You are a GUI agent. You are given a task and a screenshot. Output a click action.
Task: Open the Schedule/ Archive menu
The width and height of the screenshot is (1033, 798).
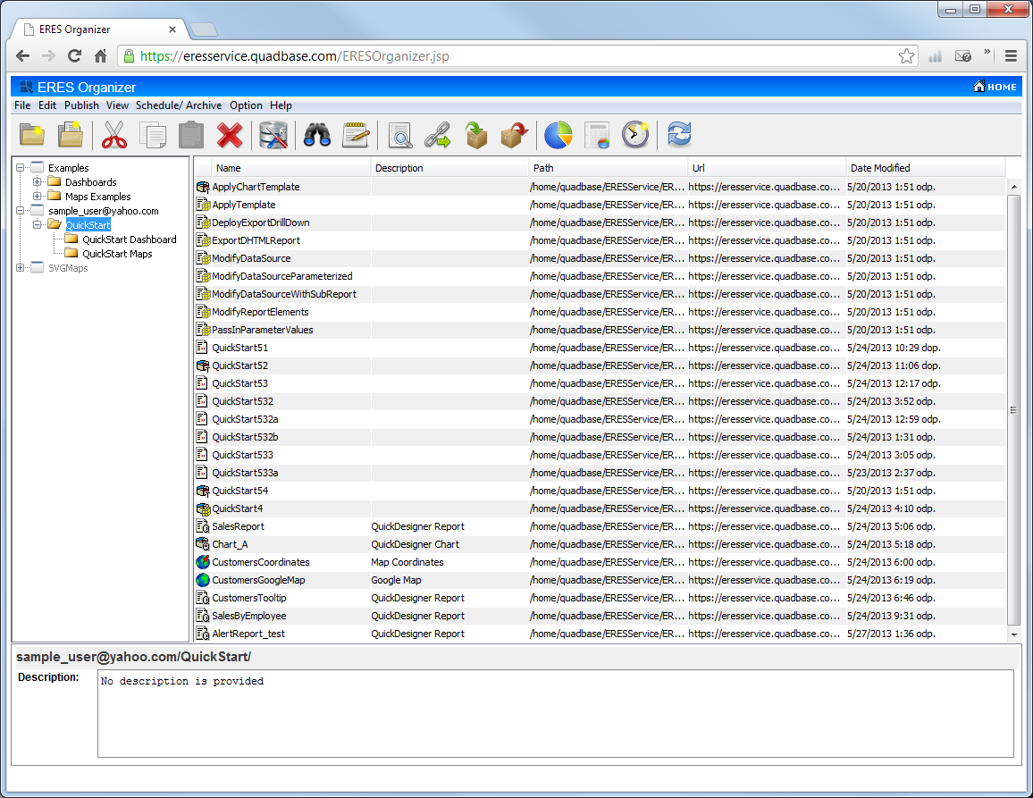coord(179,105)
